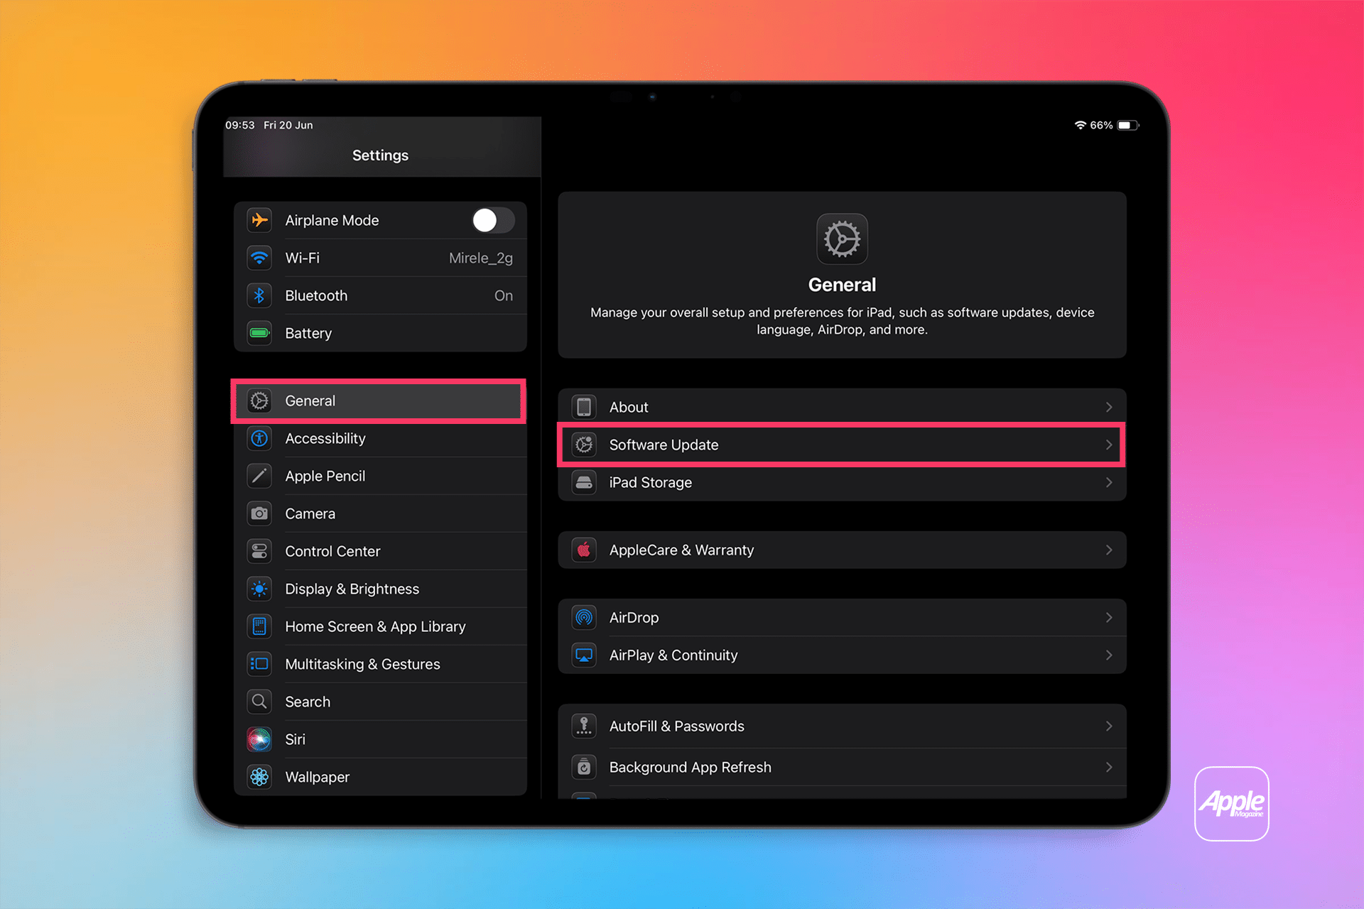Click the Control Center icon
This screenshot has height=909, width=1364.
coord(259,551)
